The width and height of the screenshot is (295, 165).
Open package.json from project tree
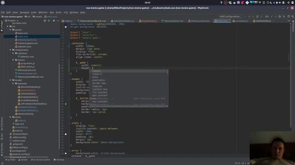coord(18,151)
